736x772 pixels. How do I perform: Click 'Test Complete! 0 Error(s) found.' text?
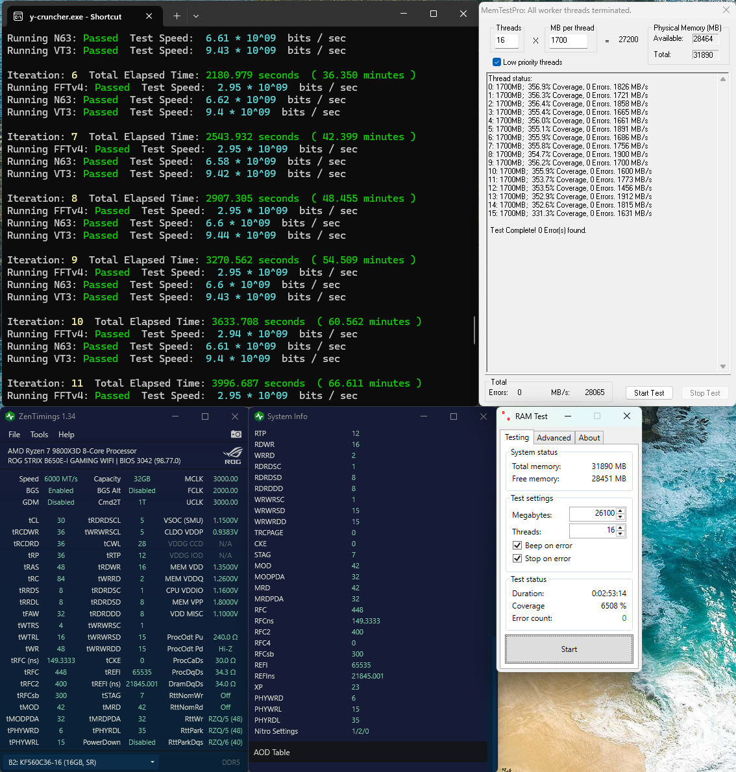[538, 230]
